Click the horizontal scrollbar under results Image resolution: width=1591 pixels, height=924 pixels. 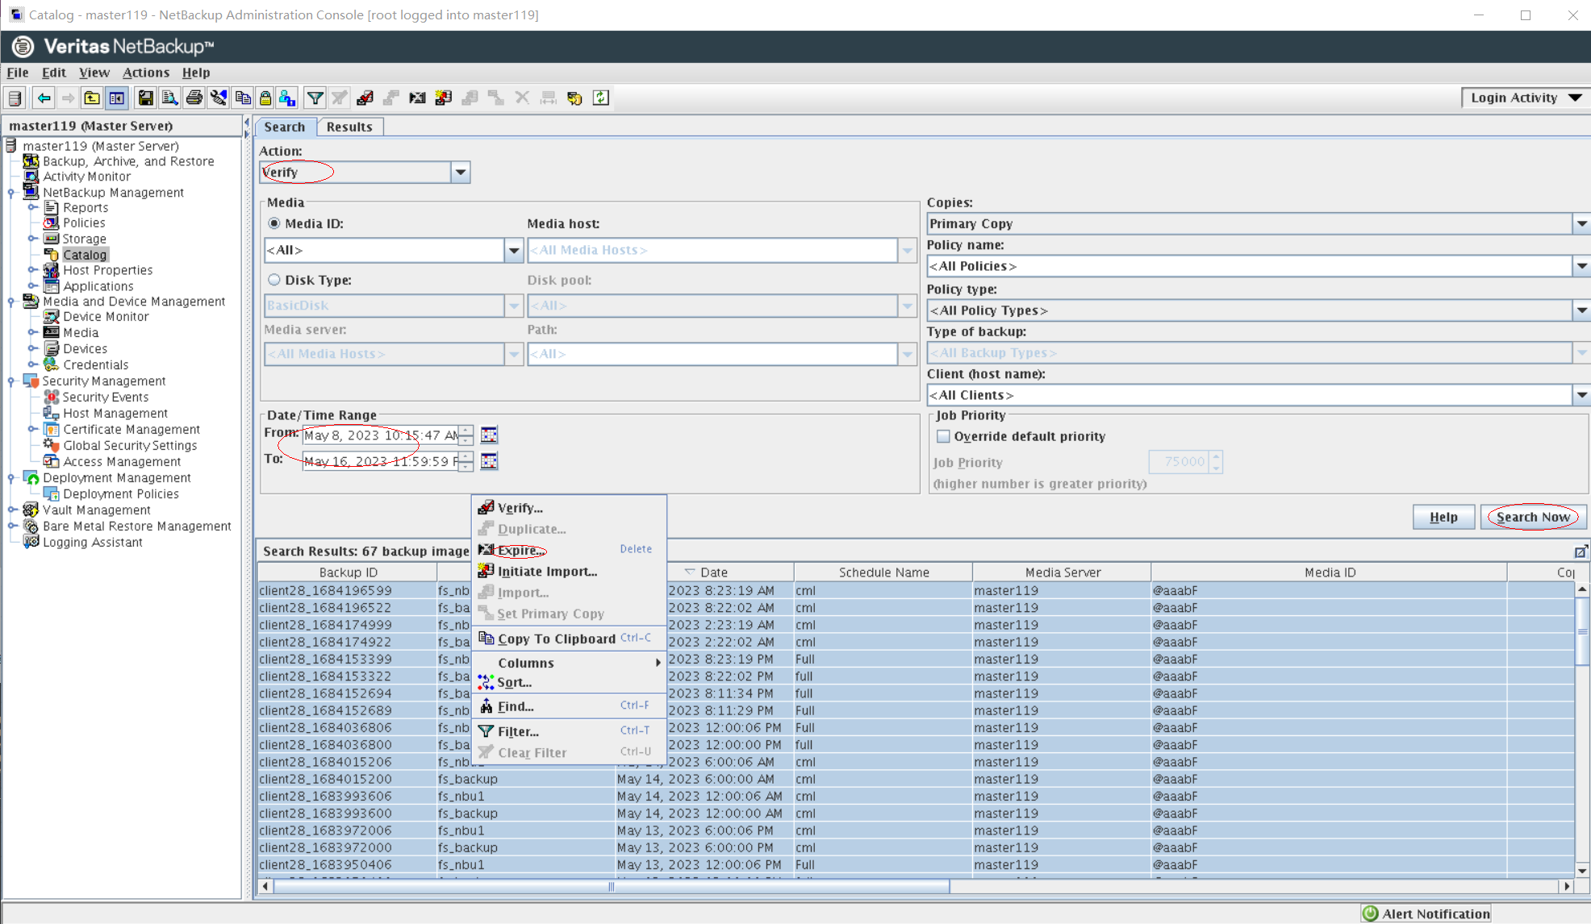coord(611,886)
